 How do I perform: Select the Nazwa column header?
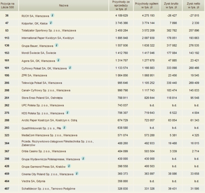coord(63,5)
